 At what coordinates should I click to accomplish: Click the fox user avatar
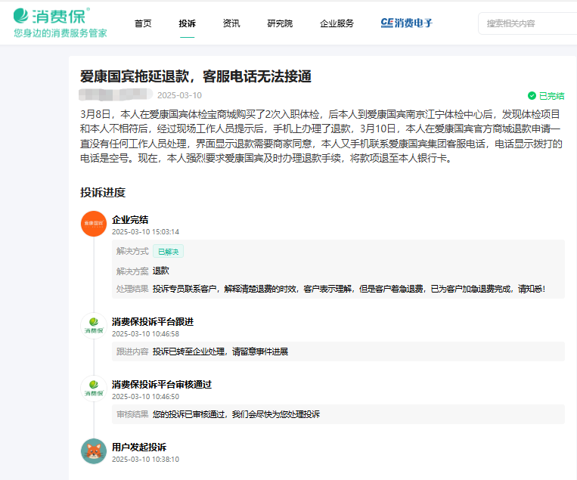[94, 451]
